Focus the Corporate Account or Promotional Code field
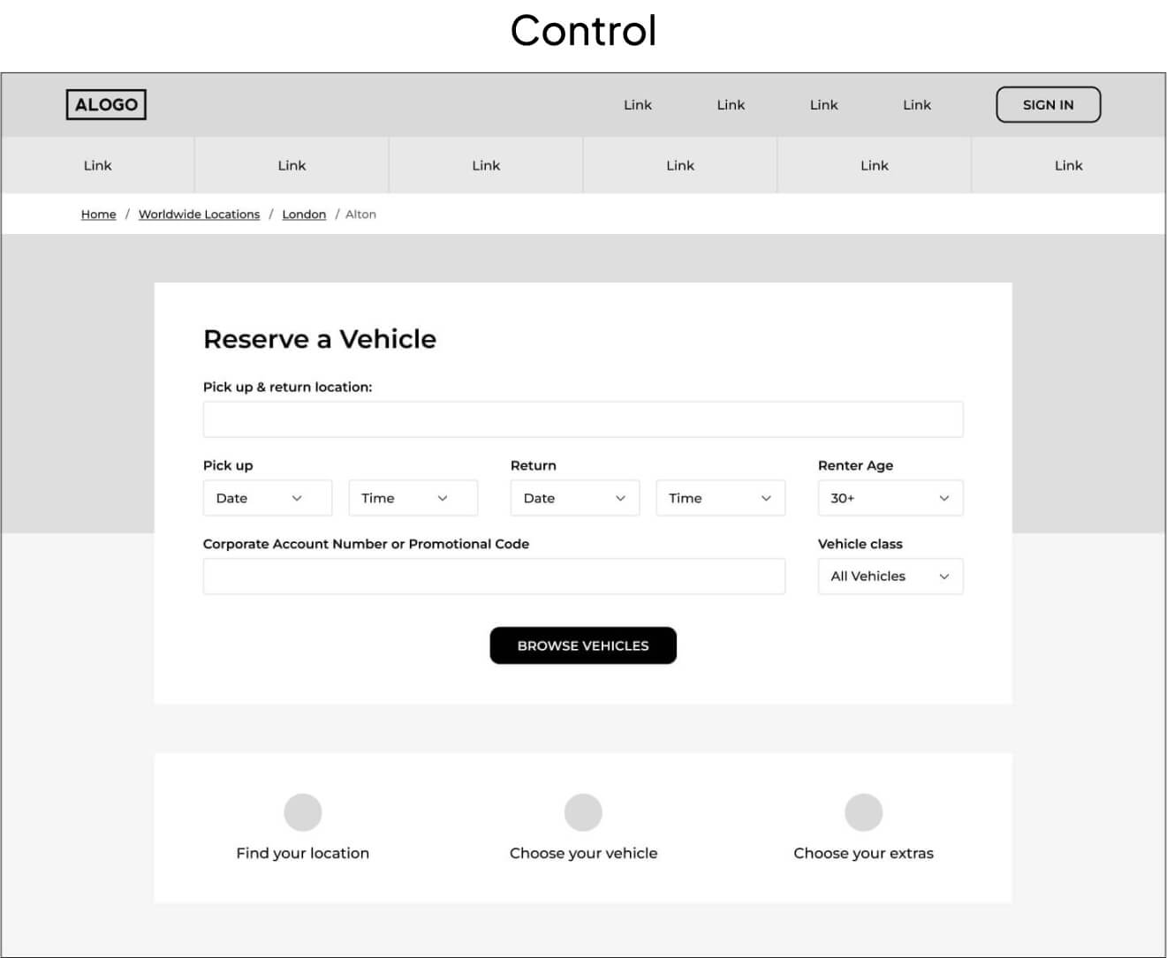This screenshot has height=958, width=1167. [494, 577]
